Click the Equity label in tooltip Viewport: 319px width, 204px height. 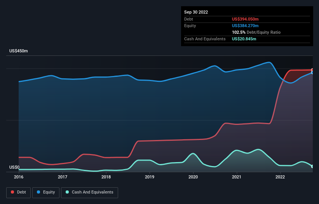190,26
